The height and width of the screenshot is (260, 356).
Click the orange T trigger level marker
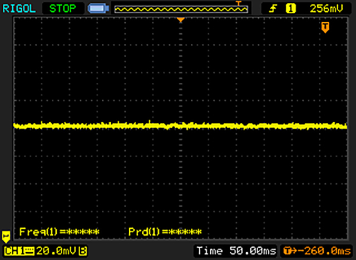click(325, 28)
